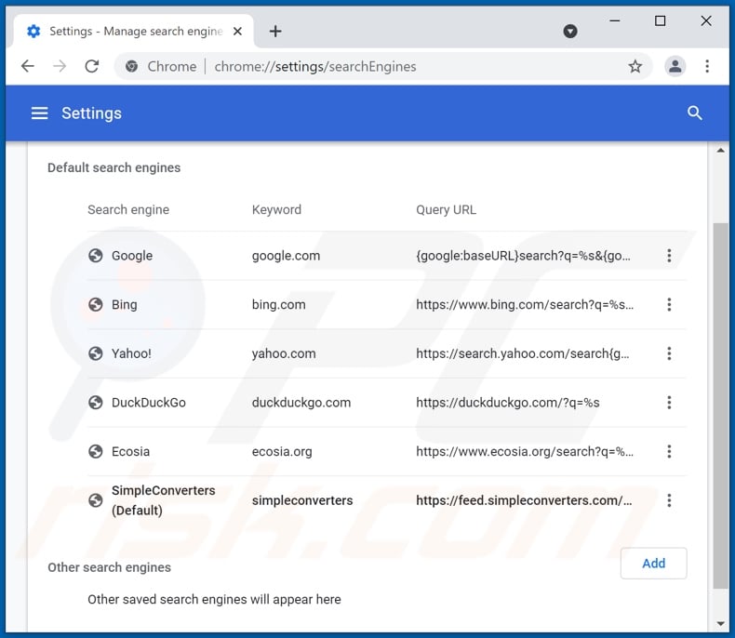Click the search.yahoo.com query URL
This screenshot has width=735, height=638.
coord(523,353)
